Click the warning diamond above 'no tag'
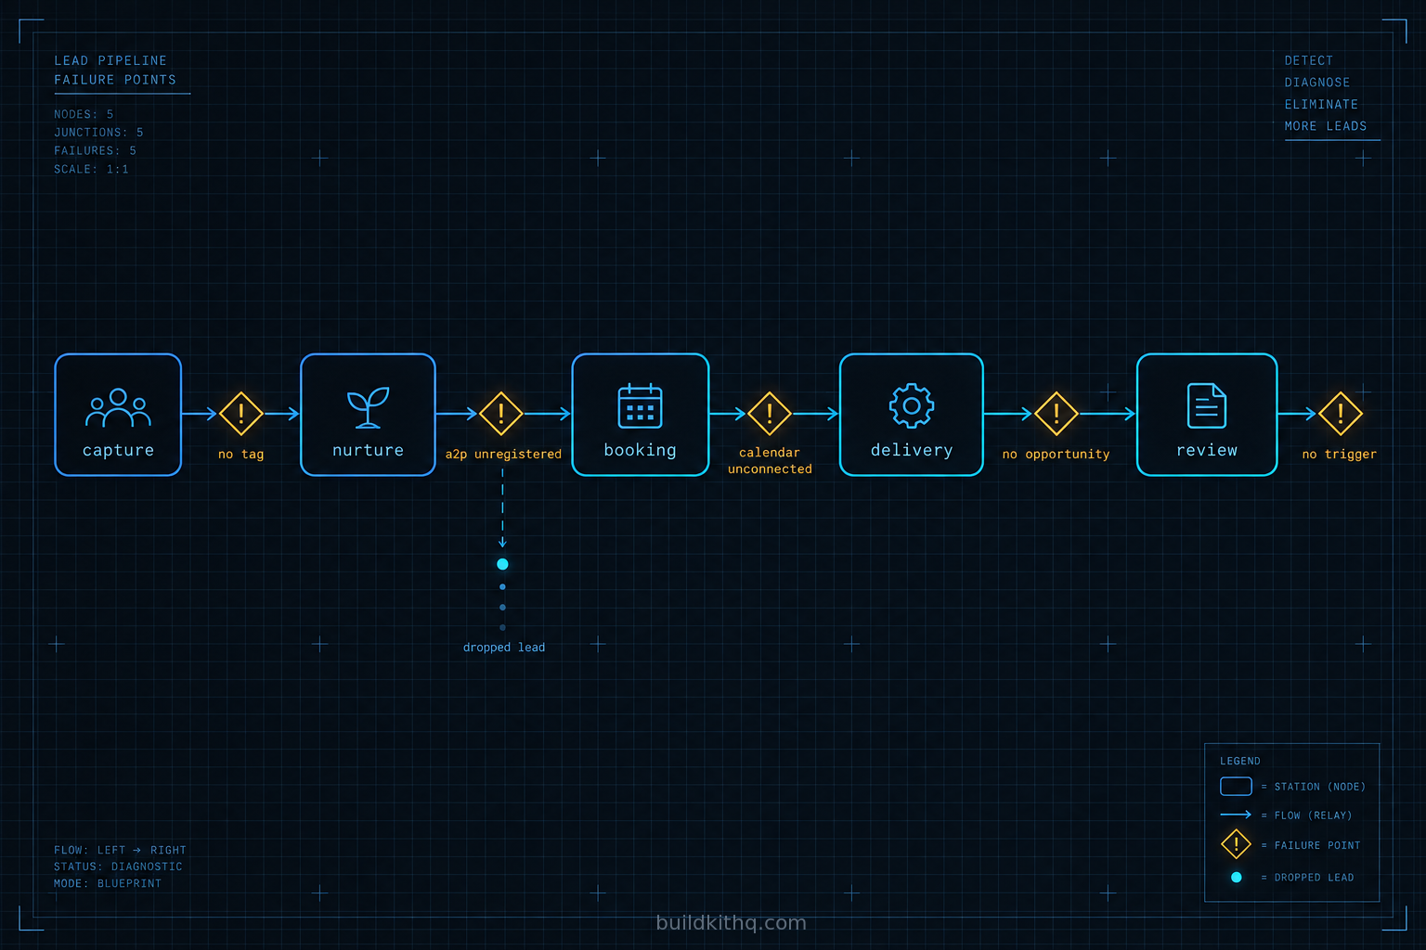Screen dimensions: 1426x950 (x=241, y=414)
